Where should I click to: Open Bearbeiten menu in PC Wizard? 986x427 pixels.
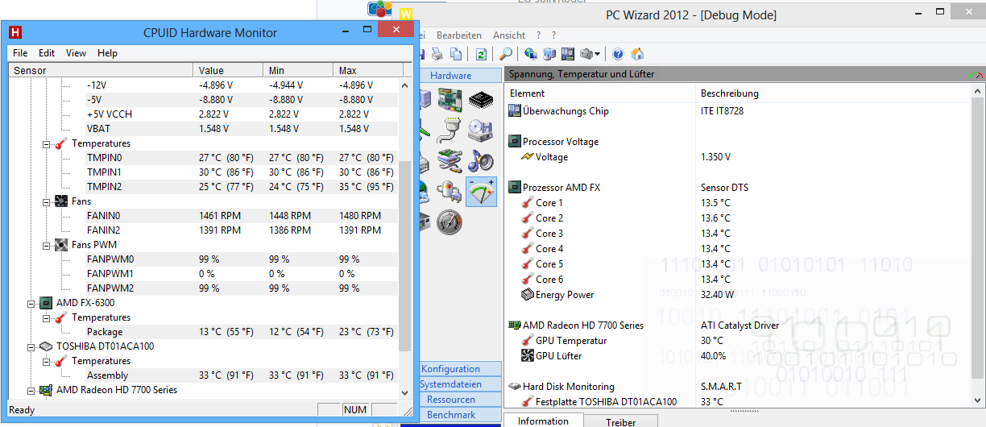pos(459,35)
